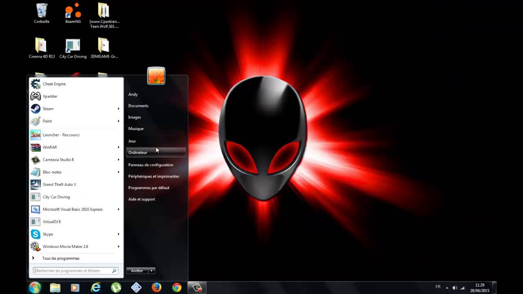The image size is (523, 294).
Task: Click the Steam icon in Start menu
Action: (36, 109)
